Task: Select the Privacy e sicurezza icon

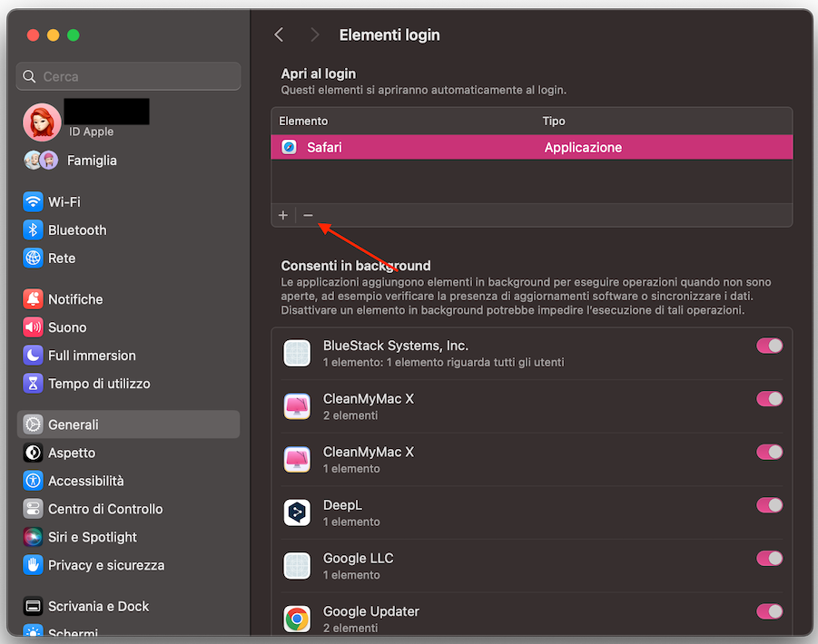Action: coord(34,564)
